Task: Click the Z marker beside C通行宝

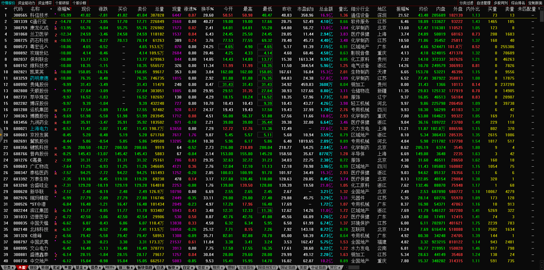Action: 56,22
